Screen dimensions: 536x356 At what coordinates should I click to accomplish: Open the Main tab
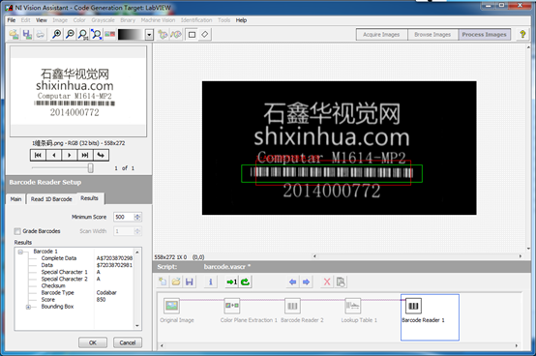pos(15,199)
